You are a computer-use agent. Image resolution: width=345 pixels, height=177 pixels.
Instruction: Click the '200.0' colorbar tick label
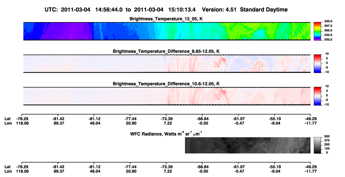328,39
